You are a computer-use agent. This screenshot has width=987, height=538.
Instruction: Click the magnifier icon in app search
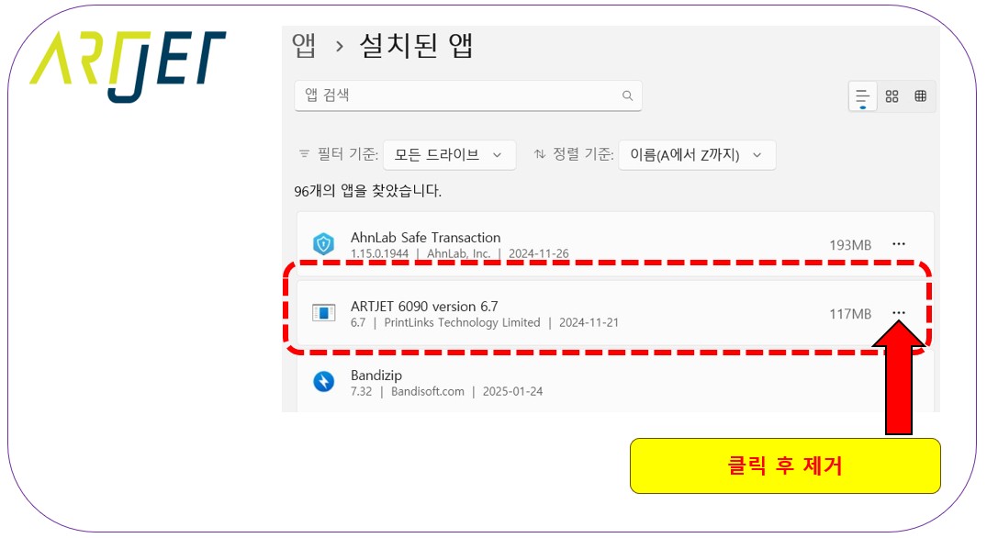pyautogui.click(x=628, y=95)
